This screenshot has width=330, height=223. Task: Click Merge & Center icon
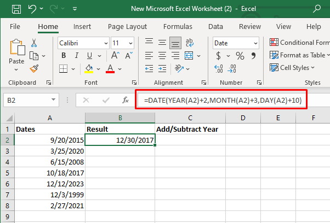[x=189, y=56]
